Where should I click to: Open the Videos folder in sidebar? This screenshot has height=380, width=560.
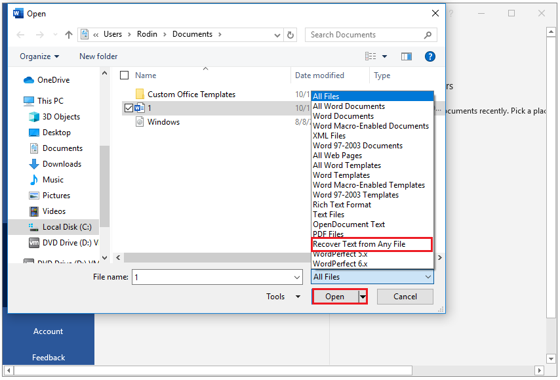click(x=47, y=211)
